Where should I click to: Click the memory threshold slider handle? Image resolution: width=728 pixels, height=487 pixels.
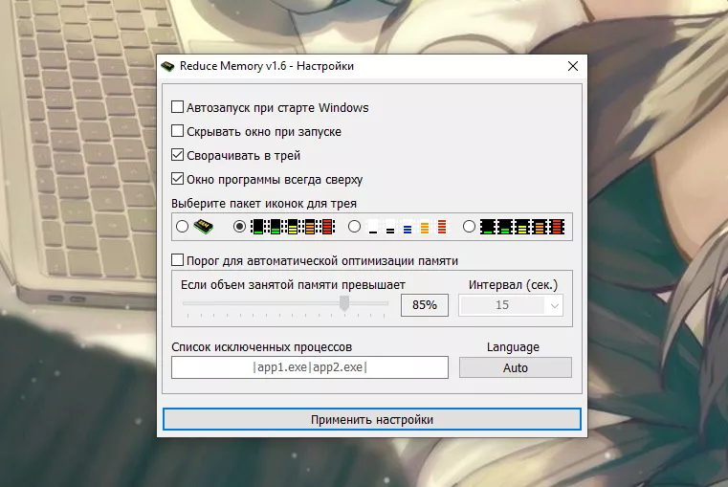tap(344, 303)
